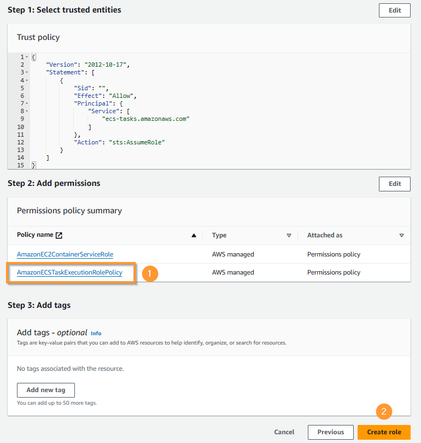The image size is (421, 443).
Task: Click "ecs-tasks.amazonaws.com" text in policy
Action: click(x=145, y=119)
